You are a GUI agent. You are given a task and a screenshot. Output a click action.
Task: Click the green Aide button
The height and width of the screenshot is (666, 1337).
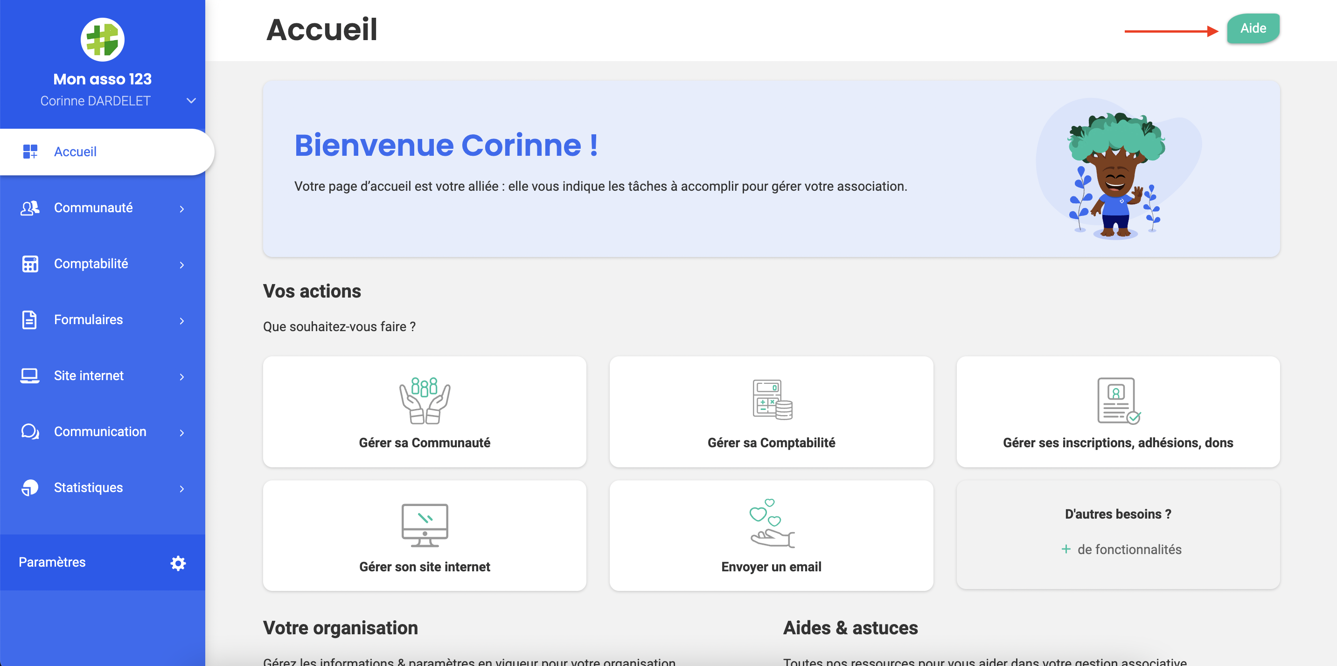(x=1253, y=28)
